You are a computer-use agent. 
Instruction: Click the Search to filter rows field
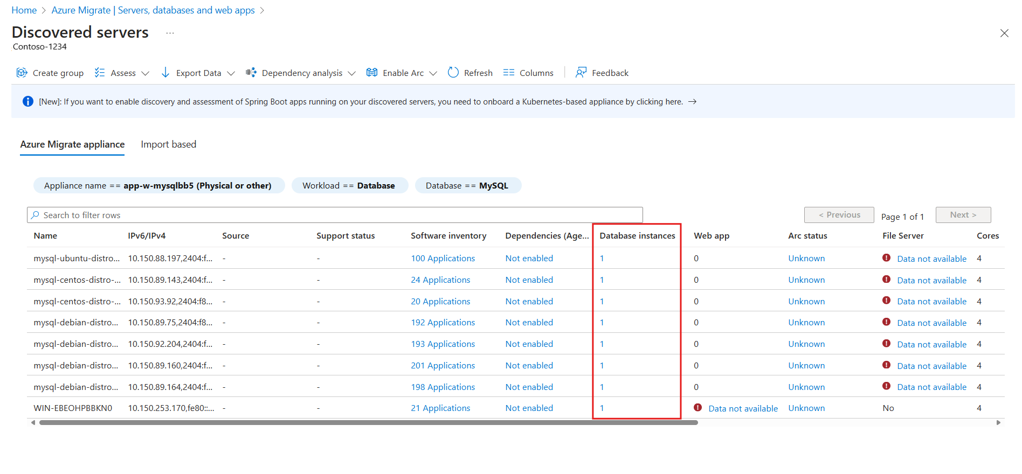pyautogui.click(x=334, y=215)
